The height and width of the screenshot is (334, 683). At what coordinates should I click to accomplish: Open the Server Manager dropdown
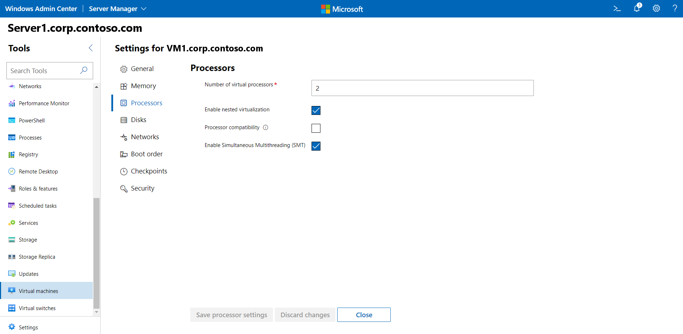pos(118,9)
